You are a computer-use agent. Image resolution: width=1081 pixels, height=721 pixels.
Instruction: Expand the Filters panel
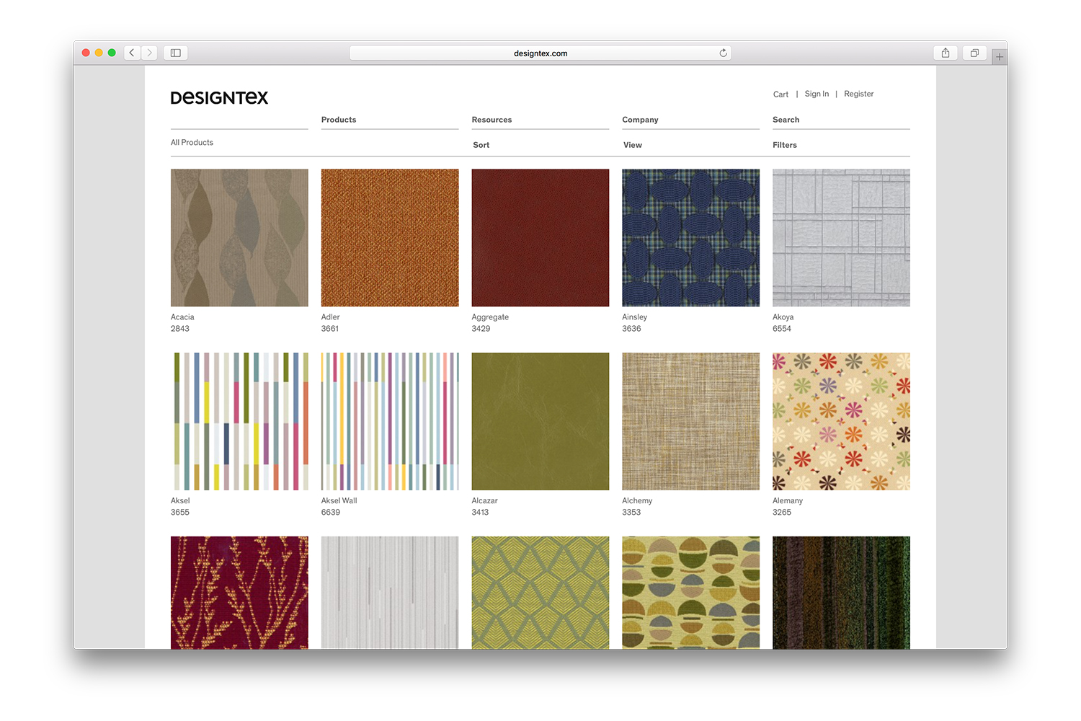785,145
